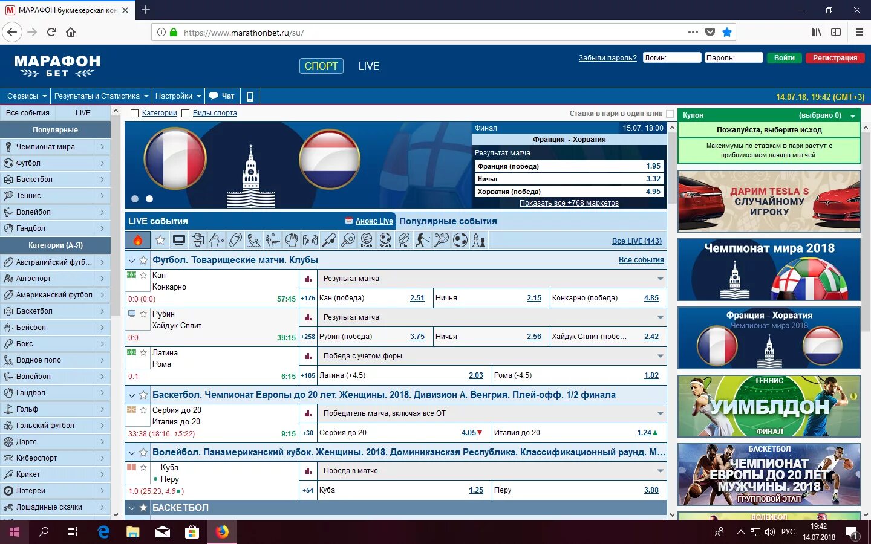Filter live events by football icon next to chess
This screenshot has width=871, height=544.
[x=460, y=240]
